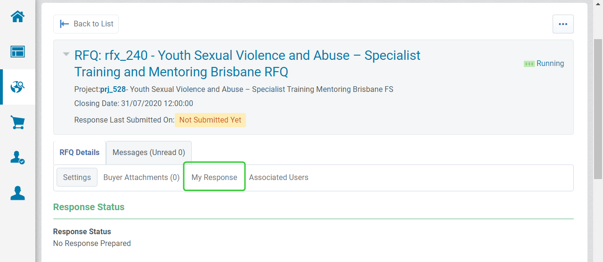Open the Messages (Unread 0) tab
This screenshot has height=262, width=603.
tap(149, 152)
